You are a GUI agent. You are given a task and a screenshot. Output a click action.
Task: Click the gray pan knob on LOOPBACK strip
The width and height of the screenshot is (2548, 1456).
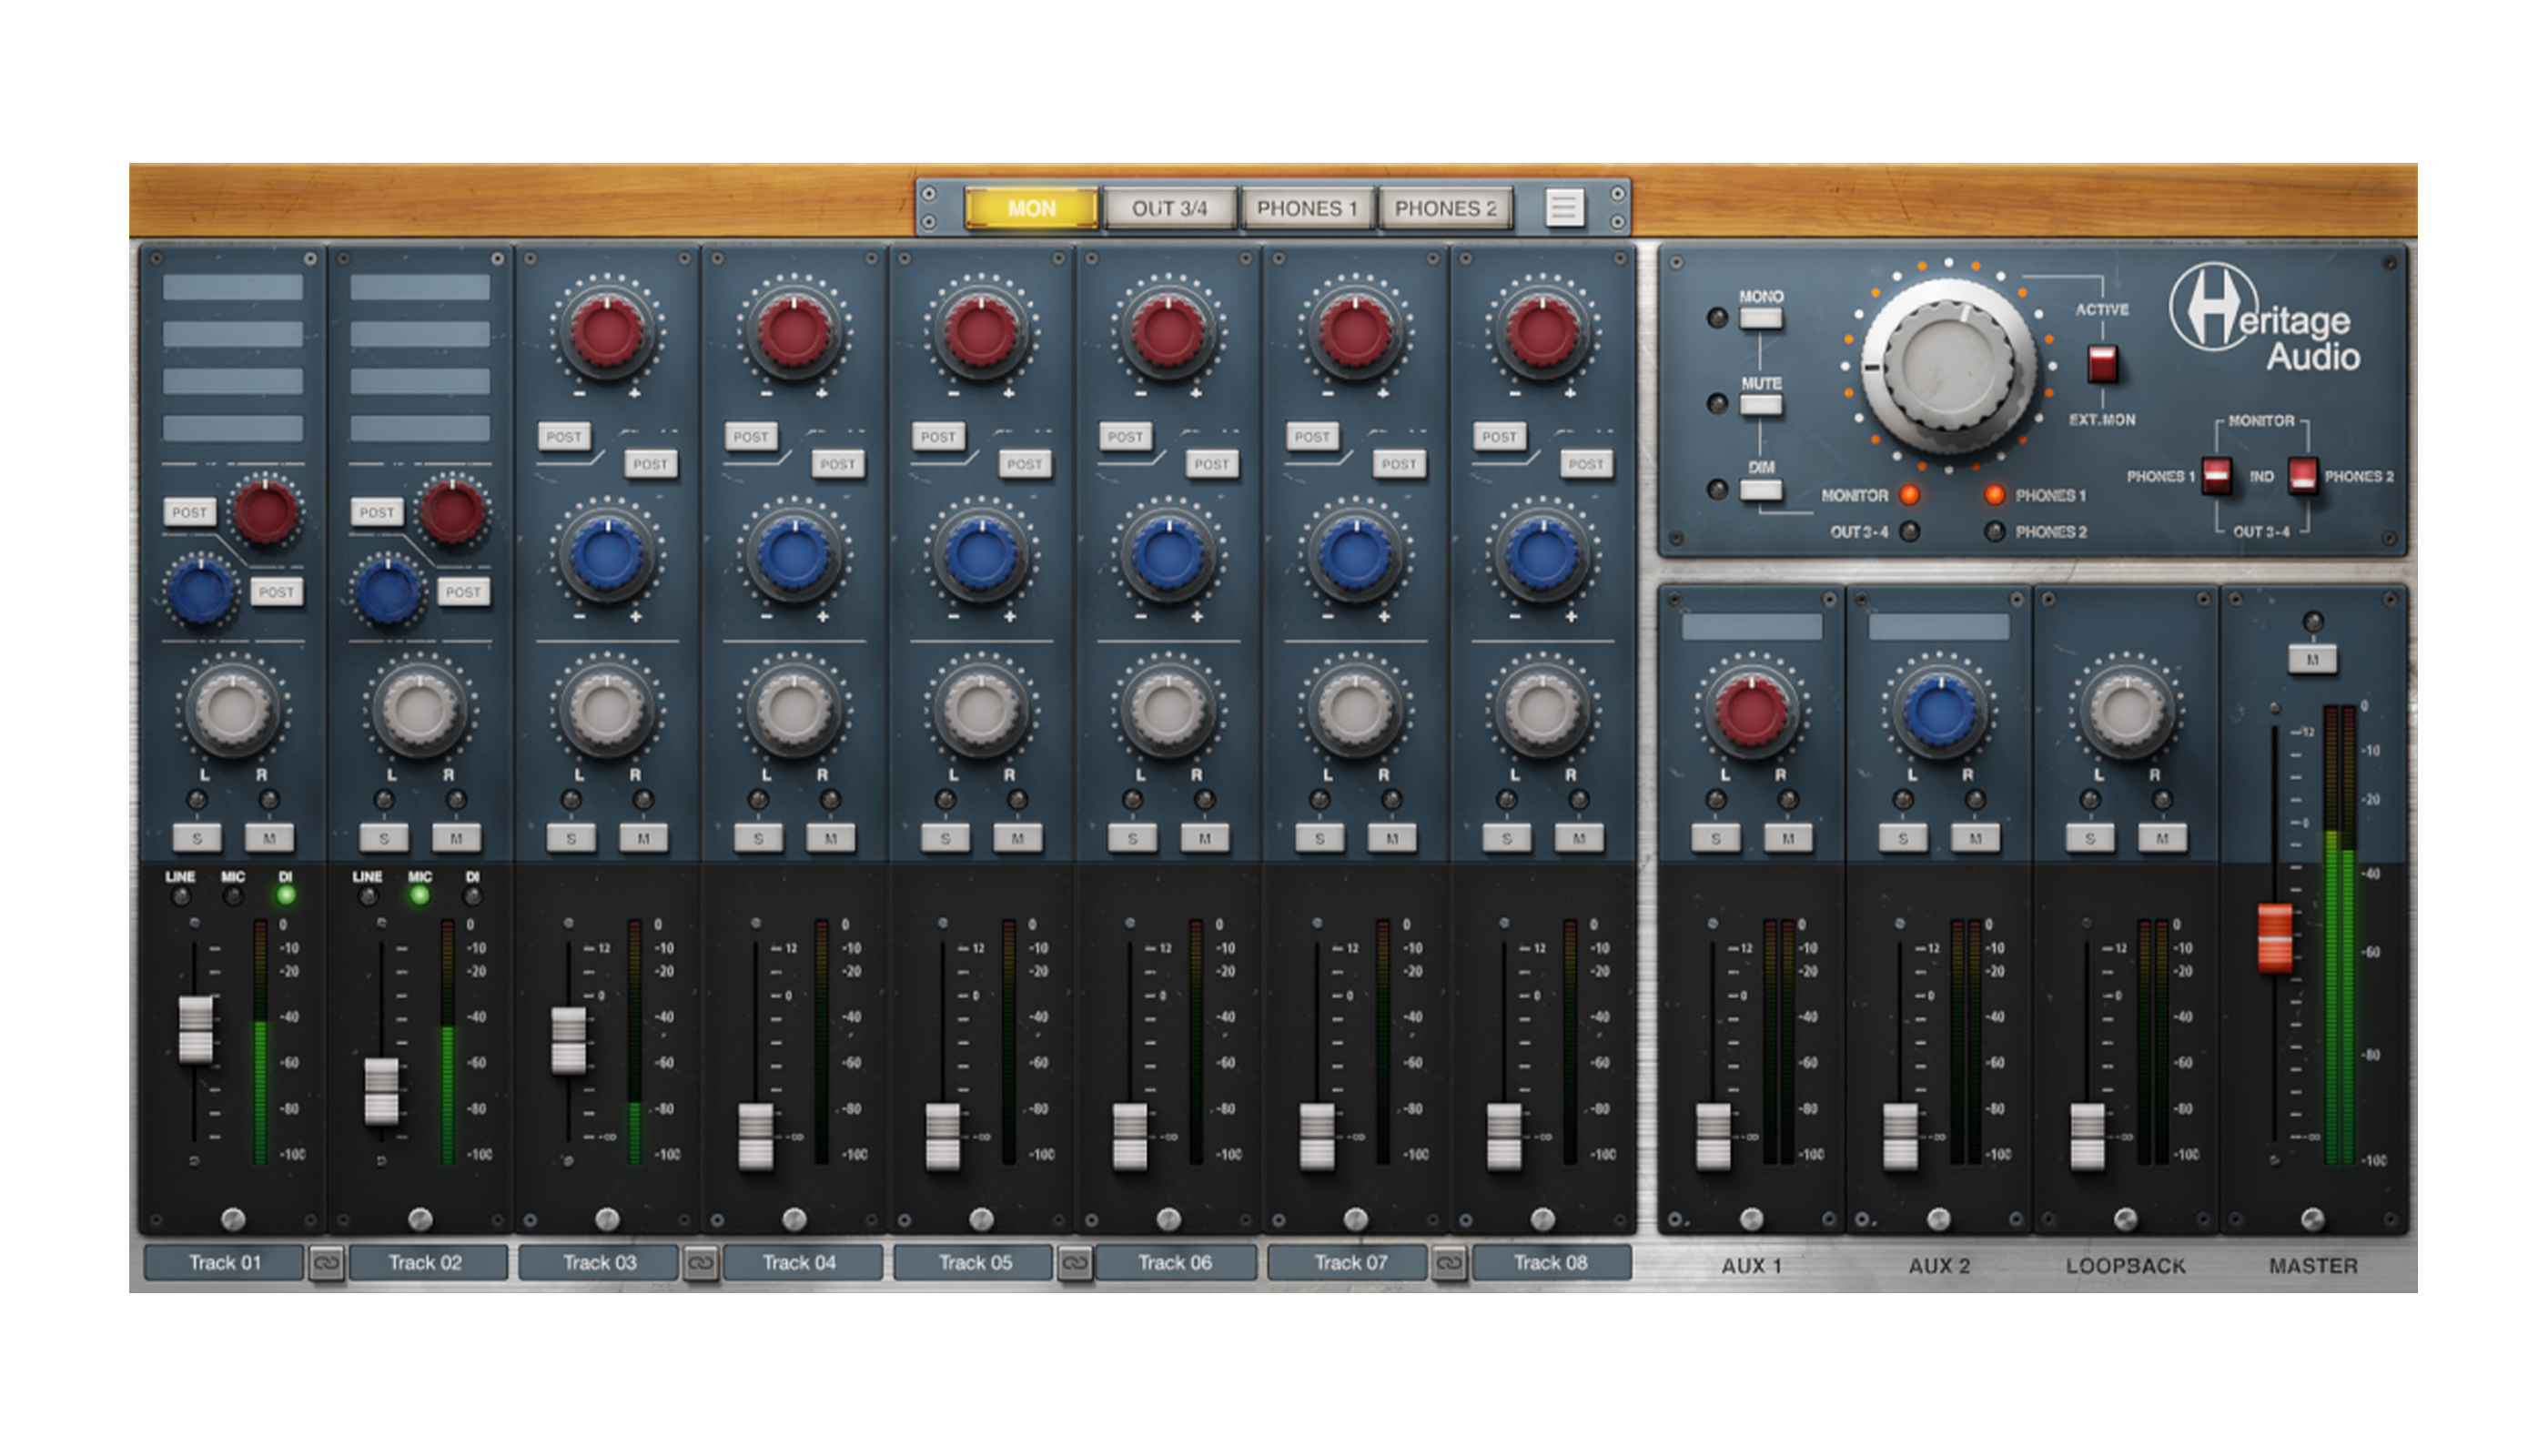coord(2126,711)
